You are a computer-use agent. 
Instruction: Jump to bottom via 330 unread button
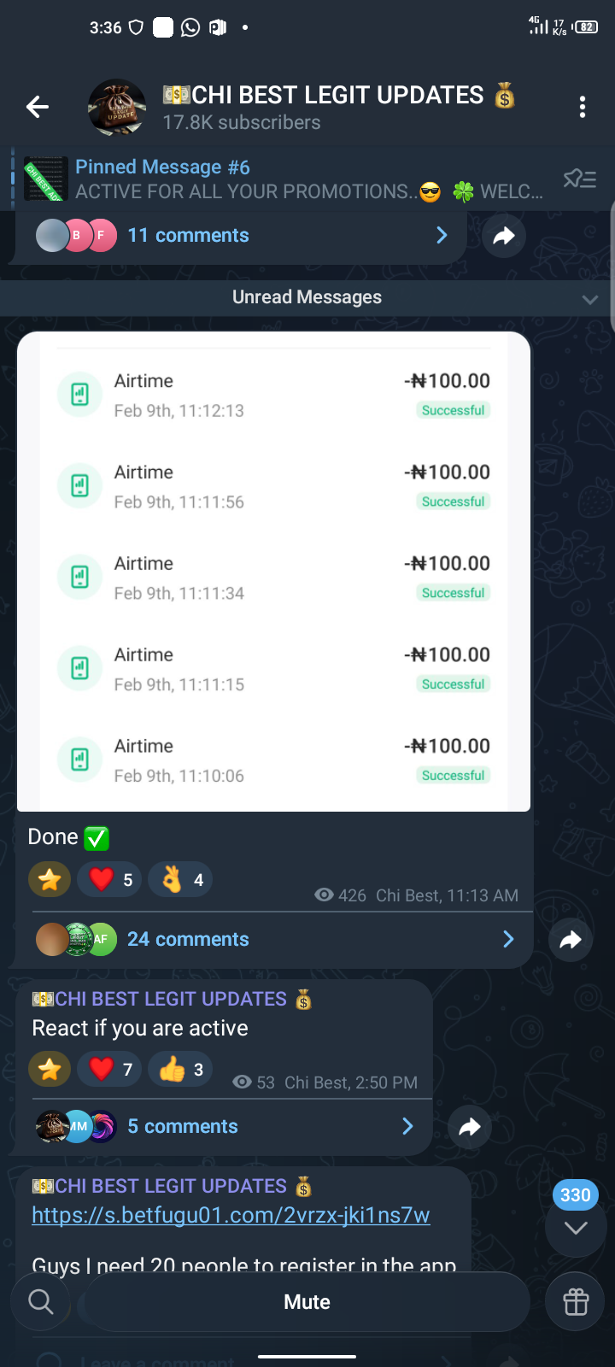coord(576,1226)
